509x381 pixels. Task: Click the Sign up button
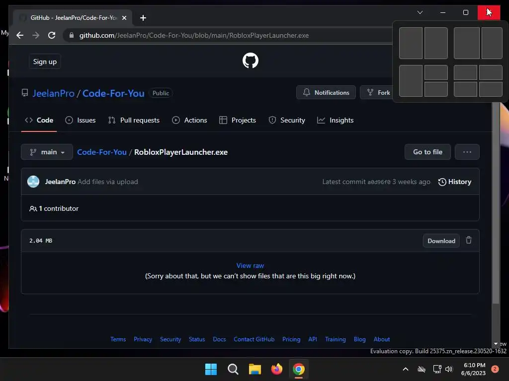(x=45, y=62)
